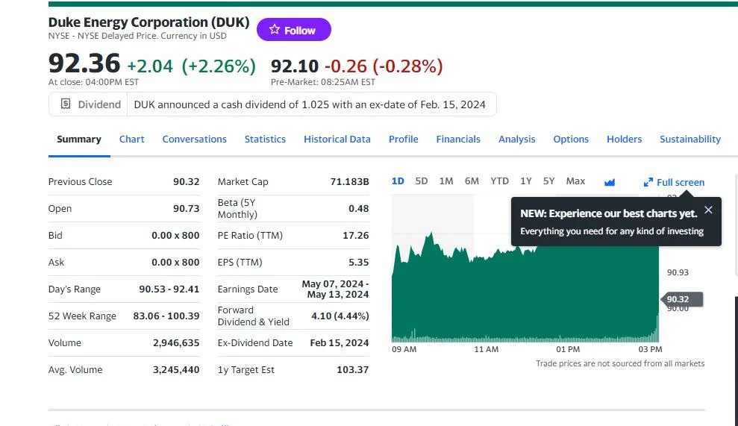
Task: Switch to the Options tab
Action: (571, 139)
